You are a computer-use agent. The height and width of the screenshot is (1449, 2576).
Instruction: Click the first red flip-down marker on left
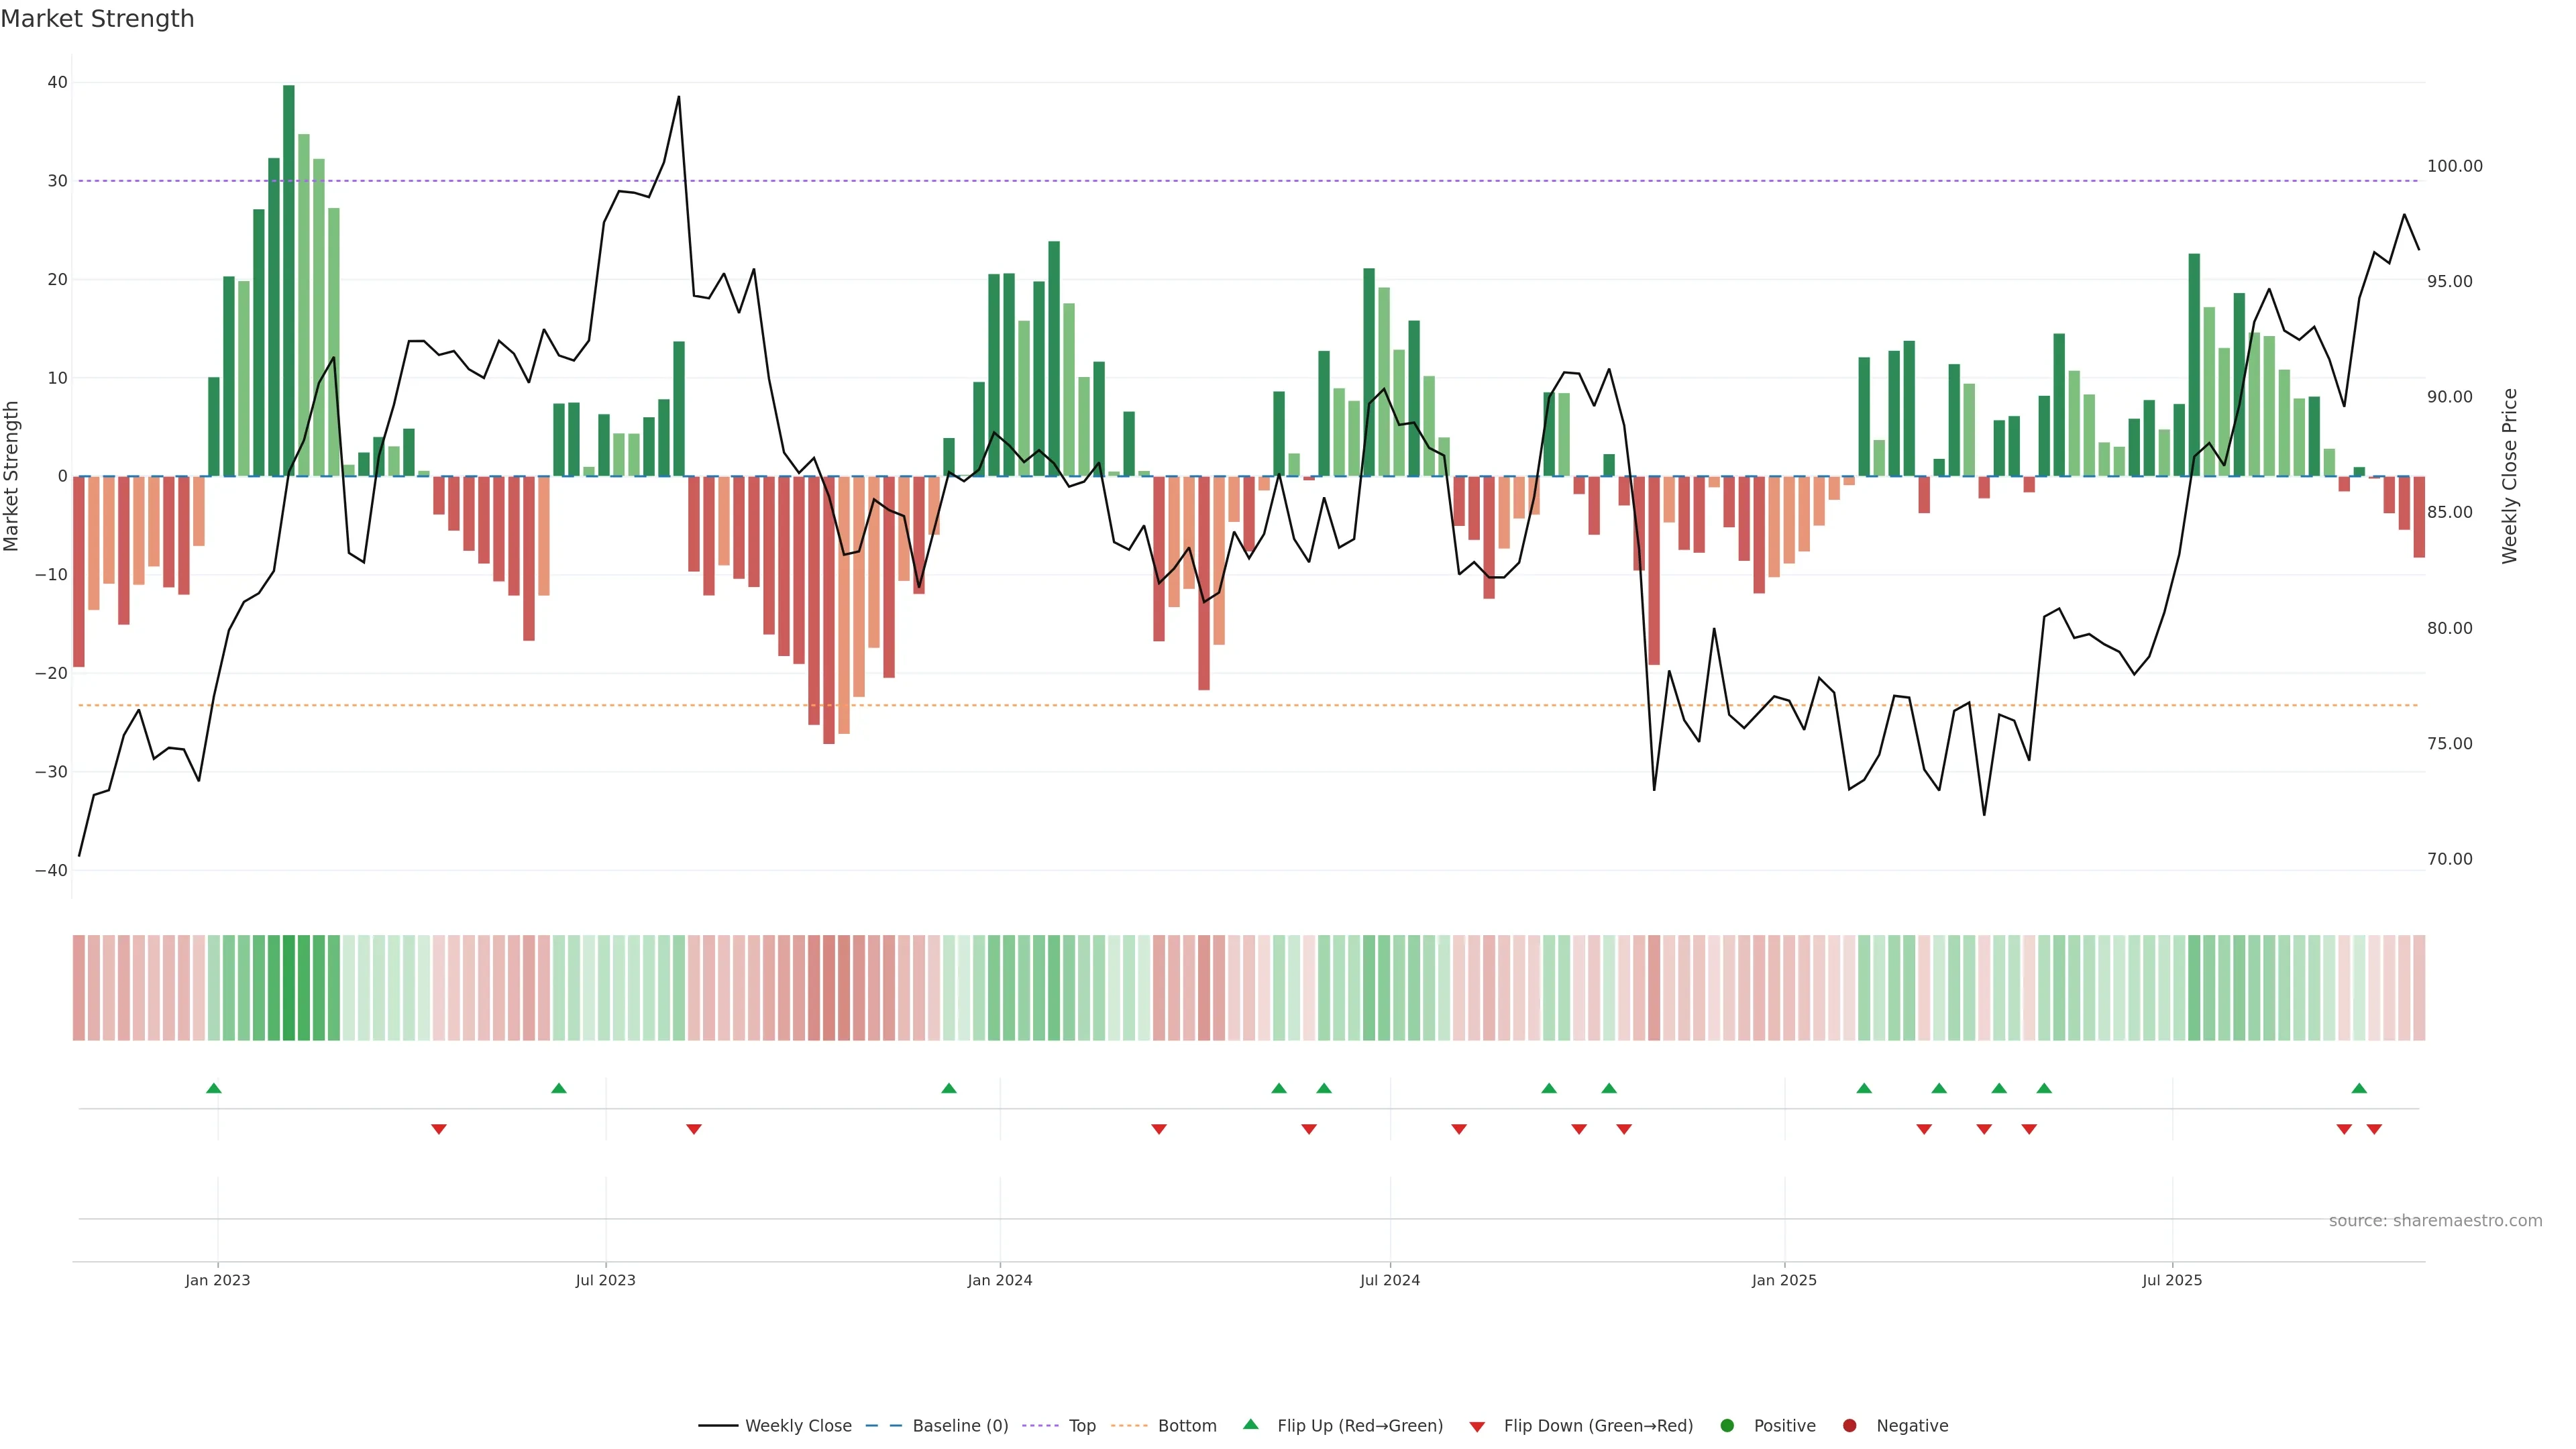[439, 1129]
